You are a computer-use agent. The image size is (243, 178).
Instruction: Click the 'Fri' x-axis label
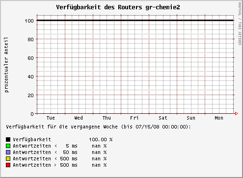[135, 118]
